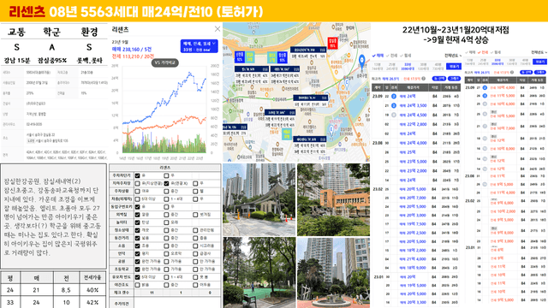This screenshot has width=548, height=308.
Task: Expand the 전체년도 dropdown in the right list
Action: (539, 52)
